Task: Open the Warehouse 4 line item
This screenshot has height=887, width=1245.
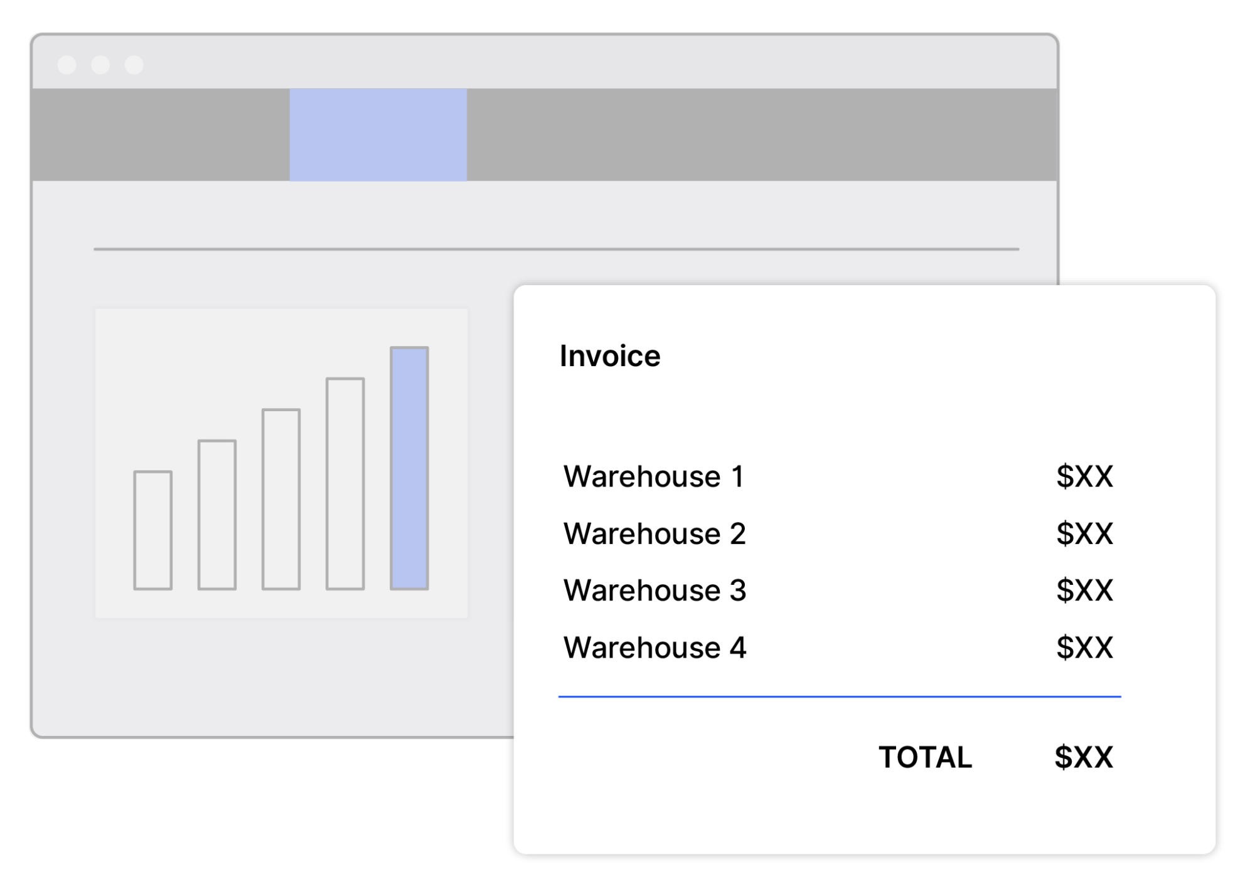Action: (x=655, y=648)
